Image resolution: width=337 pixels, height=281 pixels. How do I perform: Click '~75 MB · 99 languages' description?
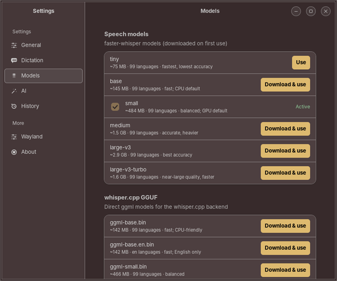[161, 67]
